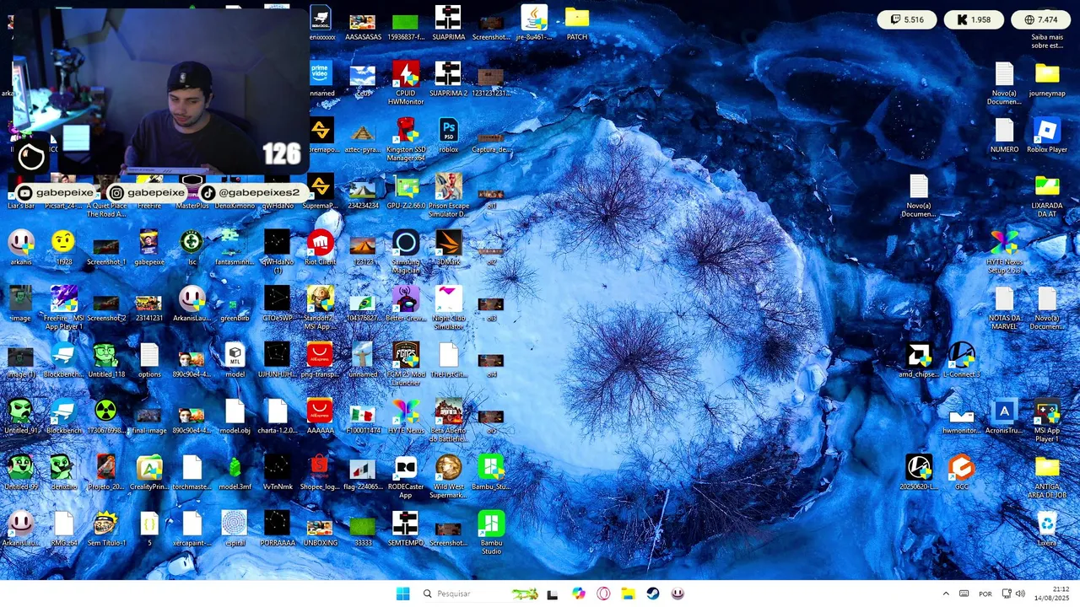The image size is (1080, 607).
Task: Open the ANTIGA AREA DE JOB folder
Action: click(1046, 477)
